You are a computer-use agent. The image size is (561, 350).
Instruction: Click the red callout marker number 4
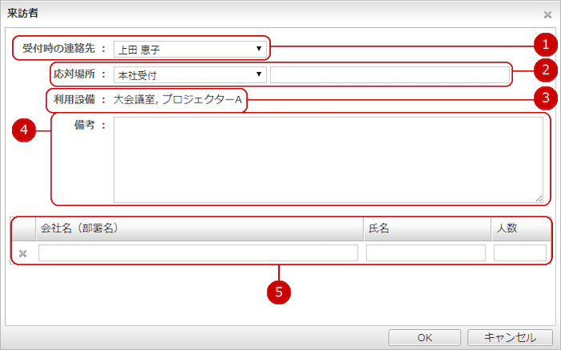[x=23, y=131]
